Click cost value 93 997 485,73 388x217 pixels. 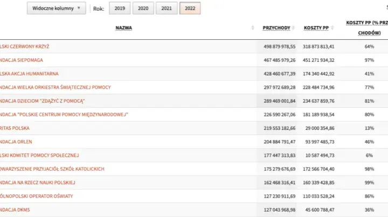point(320,142)
